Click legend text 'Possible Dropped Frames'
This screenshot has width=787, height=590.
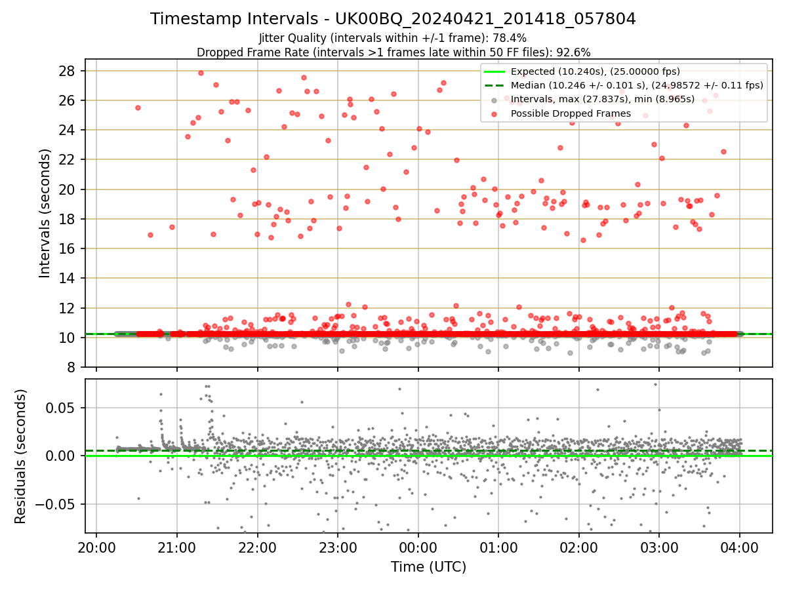pyautogui.click(x=571, y=113)
